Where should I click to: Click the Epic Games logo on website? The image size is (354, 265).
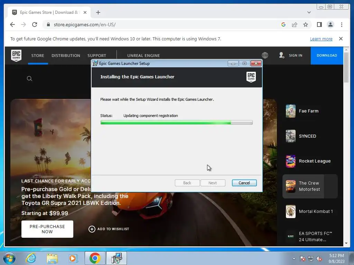tap(16, 56)
